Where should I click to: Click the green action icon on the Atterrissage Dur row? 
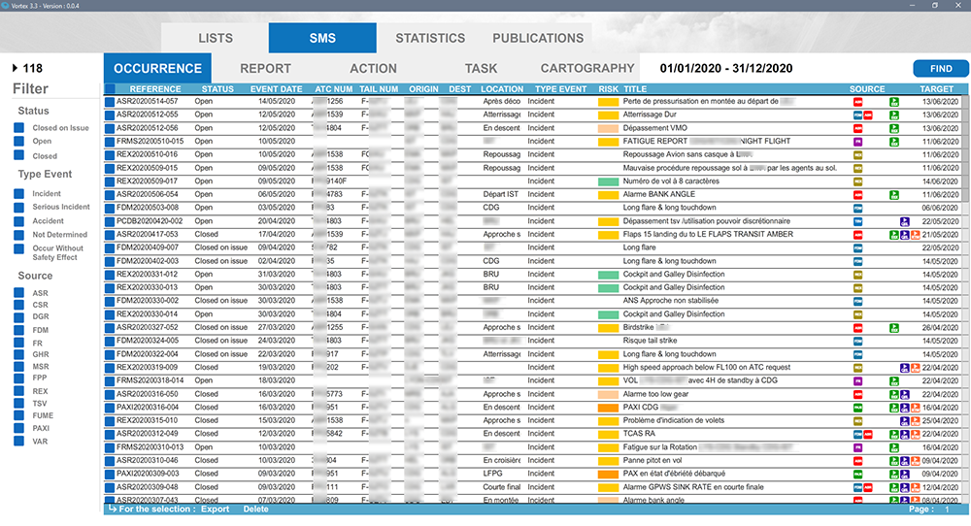click(894, 115)
